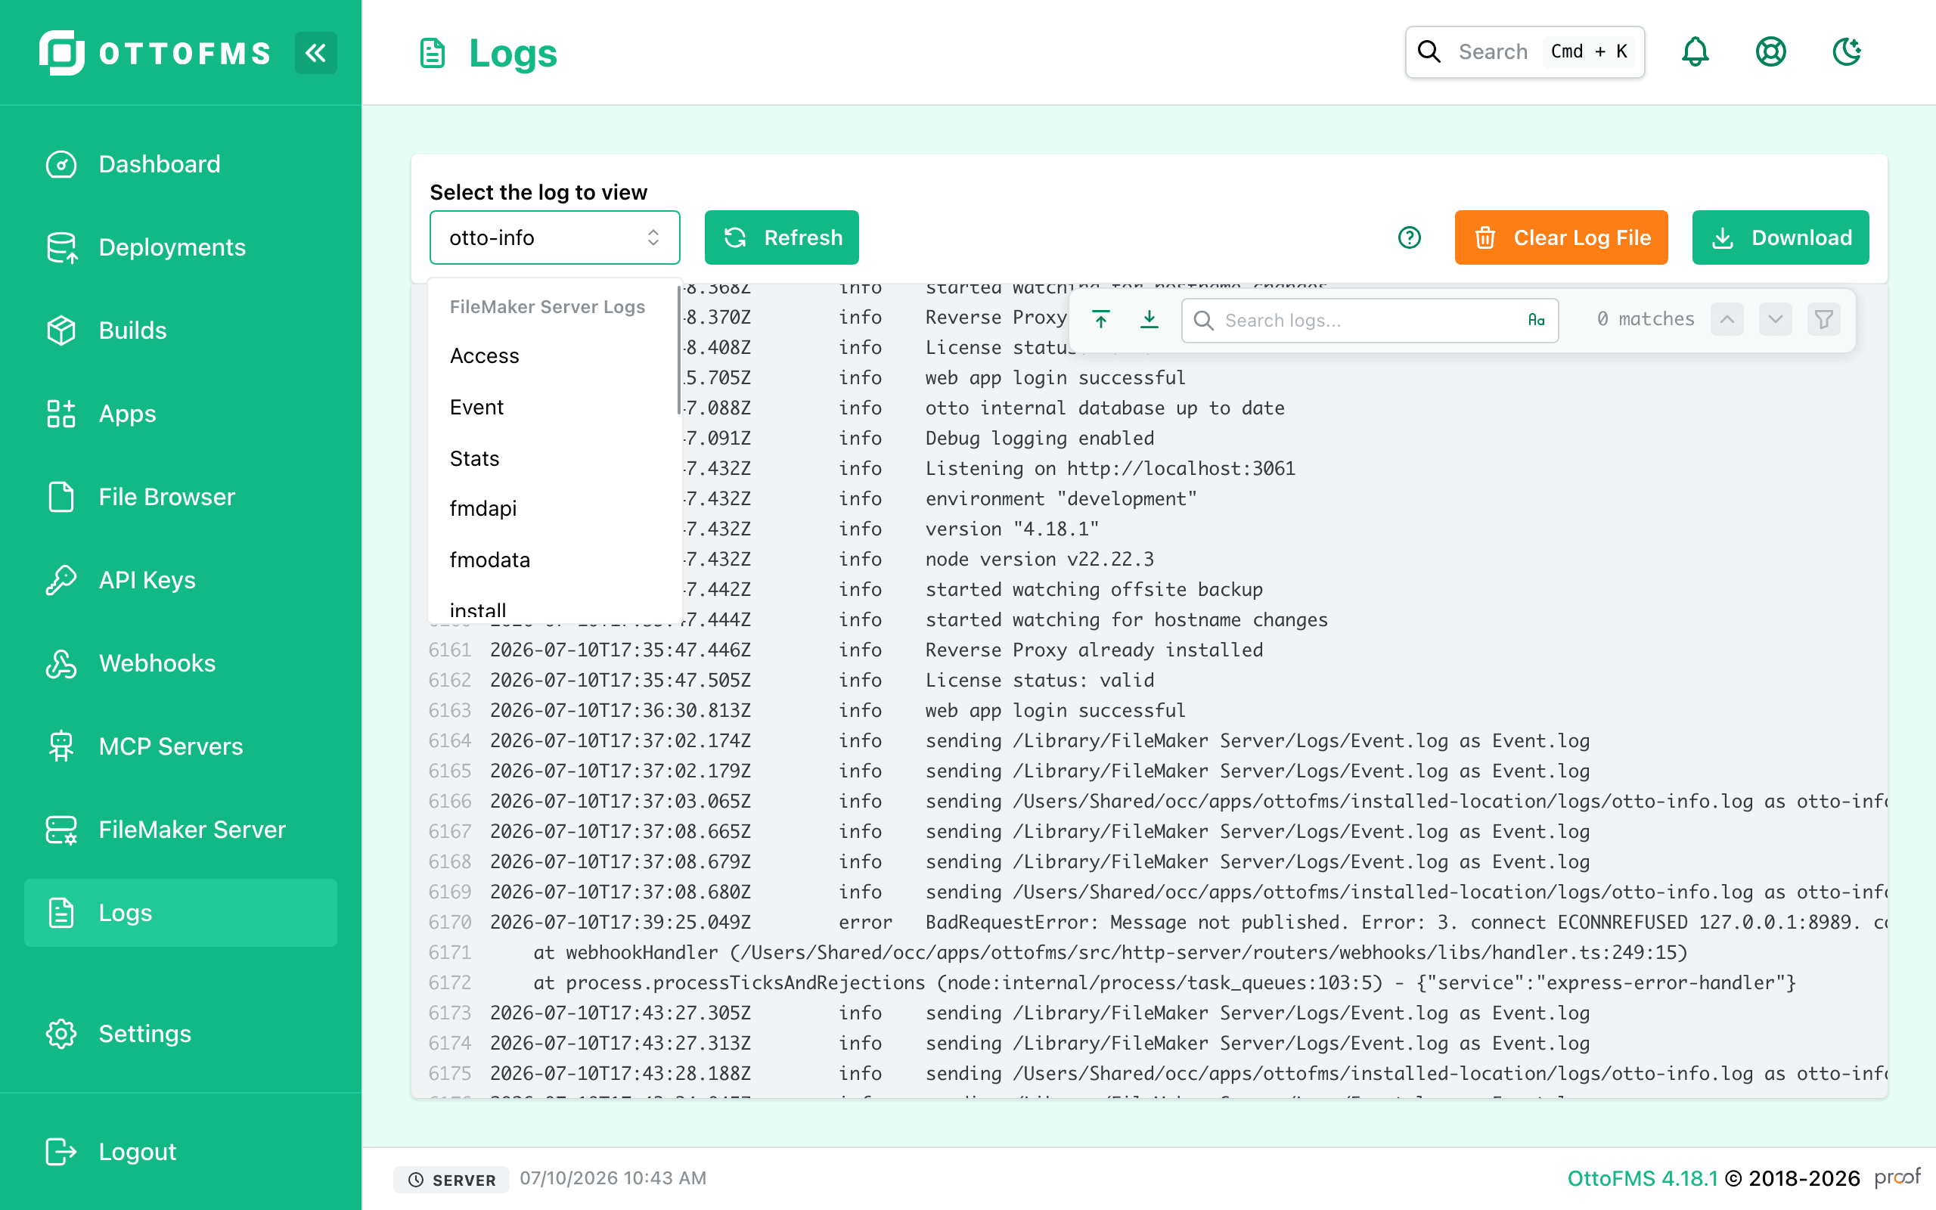Click the Logs sidebar icon
Image resolution: width=1936 pixels, height=1210 pixels.
pos(61,913)
